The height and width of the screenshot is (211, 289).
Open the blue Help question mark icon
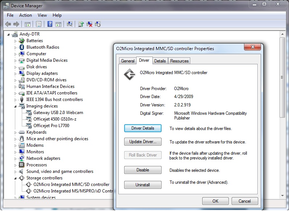pyautogui.click(x=50, y=24)
